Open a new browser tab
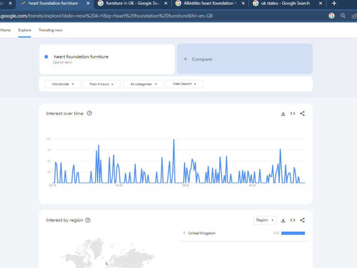Screen dimensions: 357x268 tap(334, 3)
